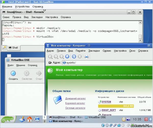
Task: Click the clock showing 10:35
Action: tap(137, 119)
